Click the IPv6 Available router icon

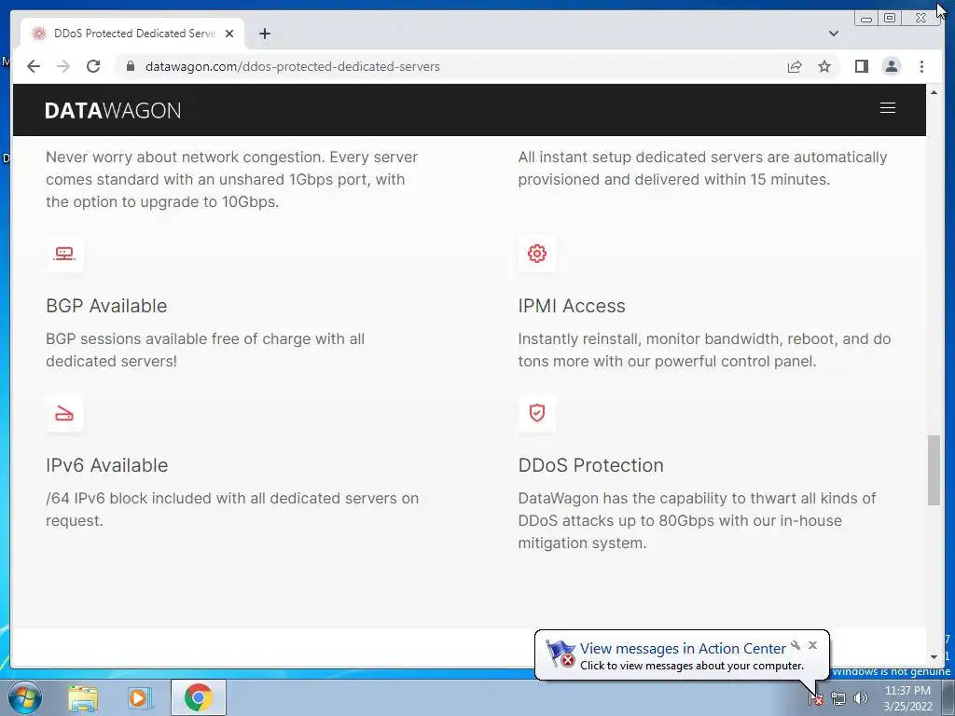[64, 413]
